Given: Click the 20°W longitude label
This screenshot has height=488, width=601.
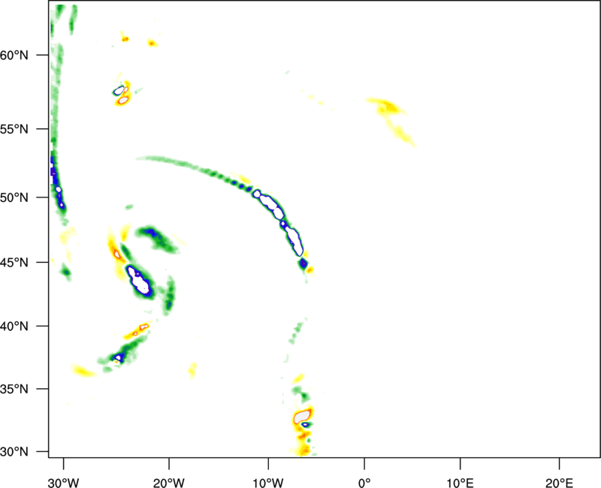Looking at the screenshot, I should click(168, 483).
